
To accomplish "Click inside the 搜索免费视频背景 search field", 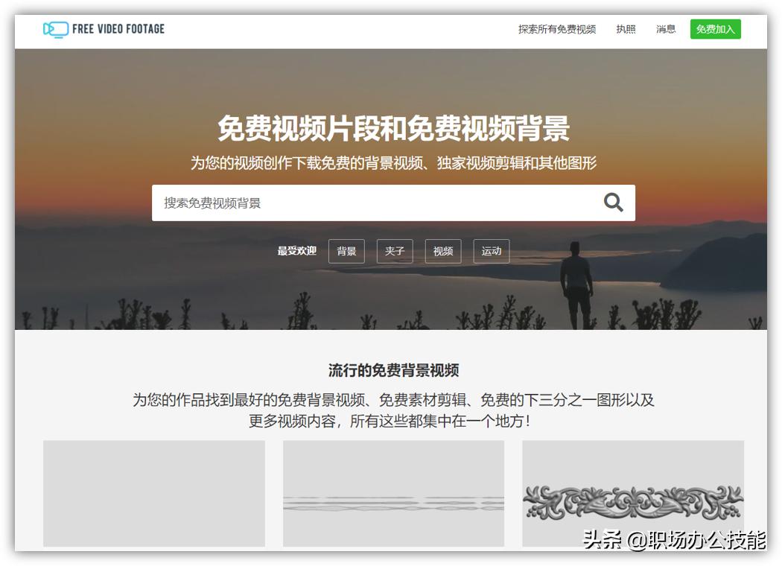I will click(335, 202).
